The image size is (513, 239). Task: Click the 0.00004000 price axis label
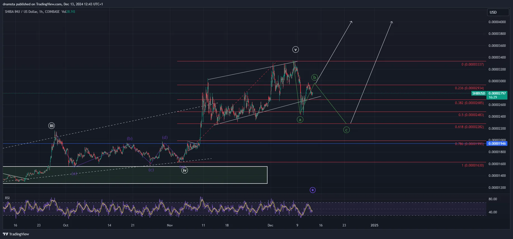497,22
